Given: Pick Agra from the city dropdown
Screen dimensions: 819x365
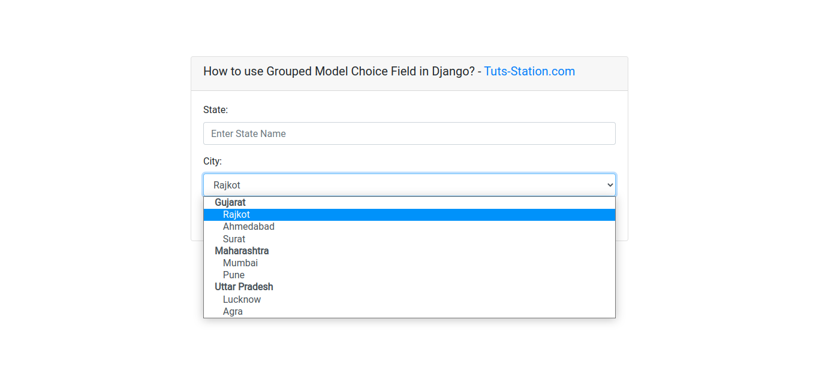Looking at the screenshot, I should (x=233, y=311).
